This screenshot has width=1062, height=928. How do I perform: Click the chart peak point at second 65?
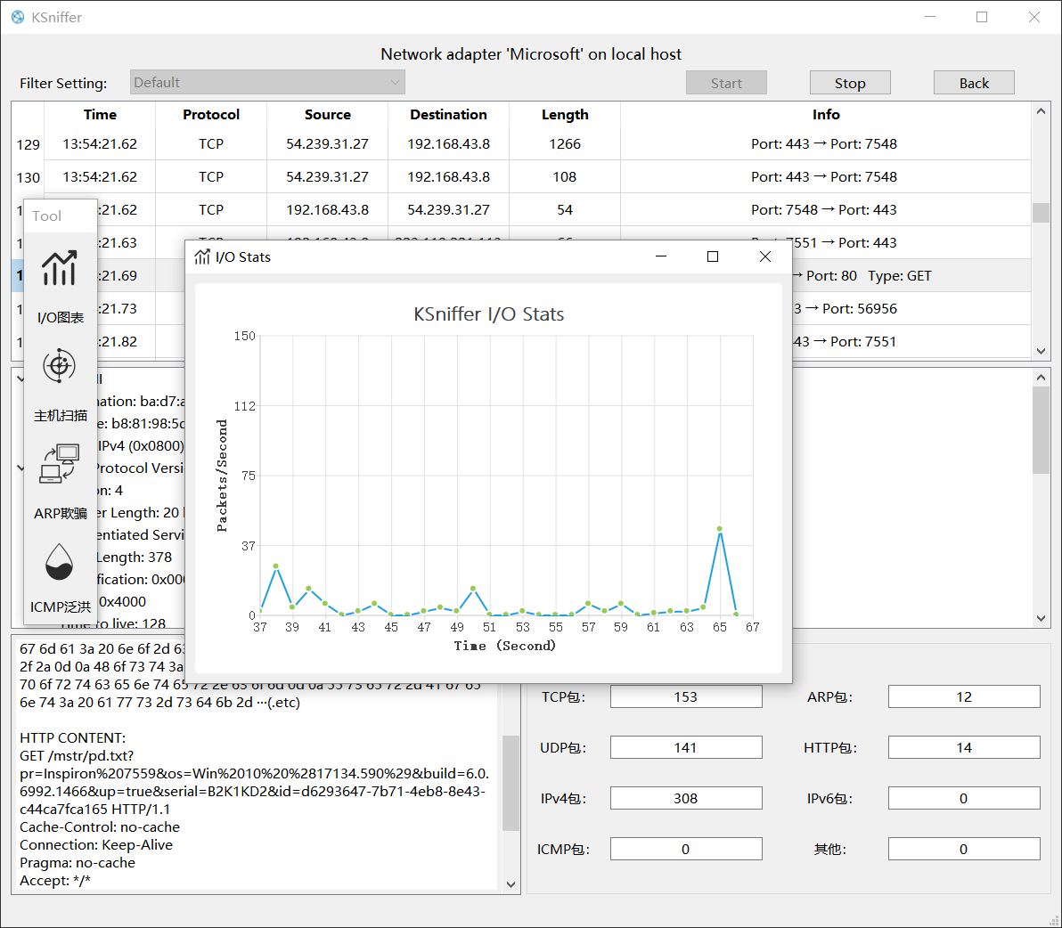click(719, 529)
